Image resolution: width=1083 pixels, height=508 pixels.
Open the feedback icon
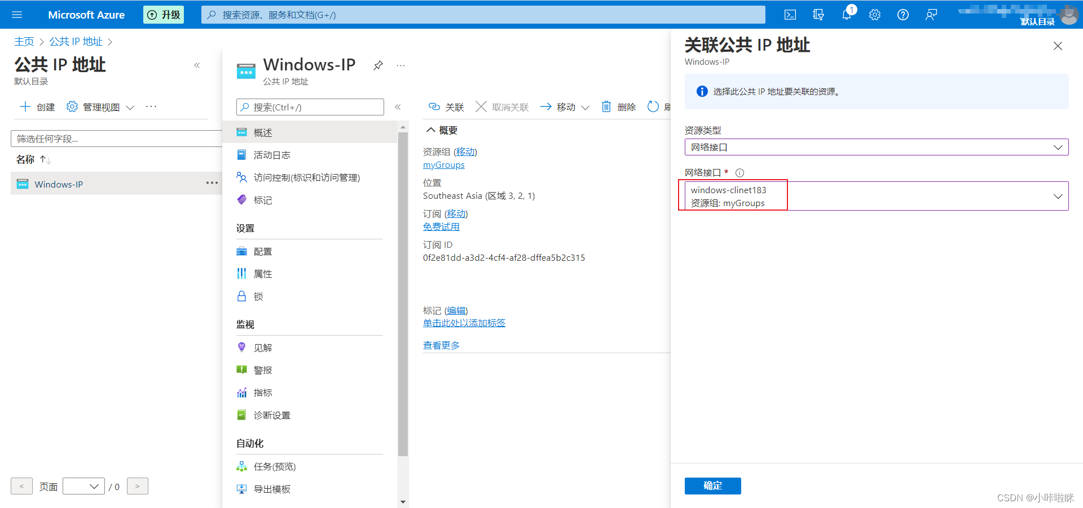click(931, 15)
